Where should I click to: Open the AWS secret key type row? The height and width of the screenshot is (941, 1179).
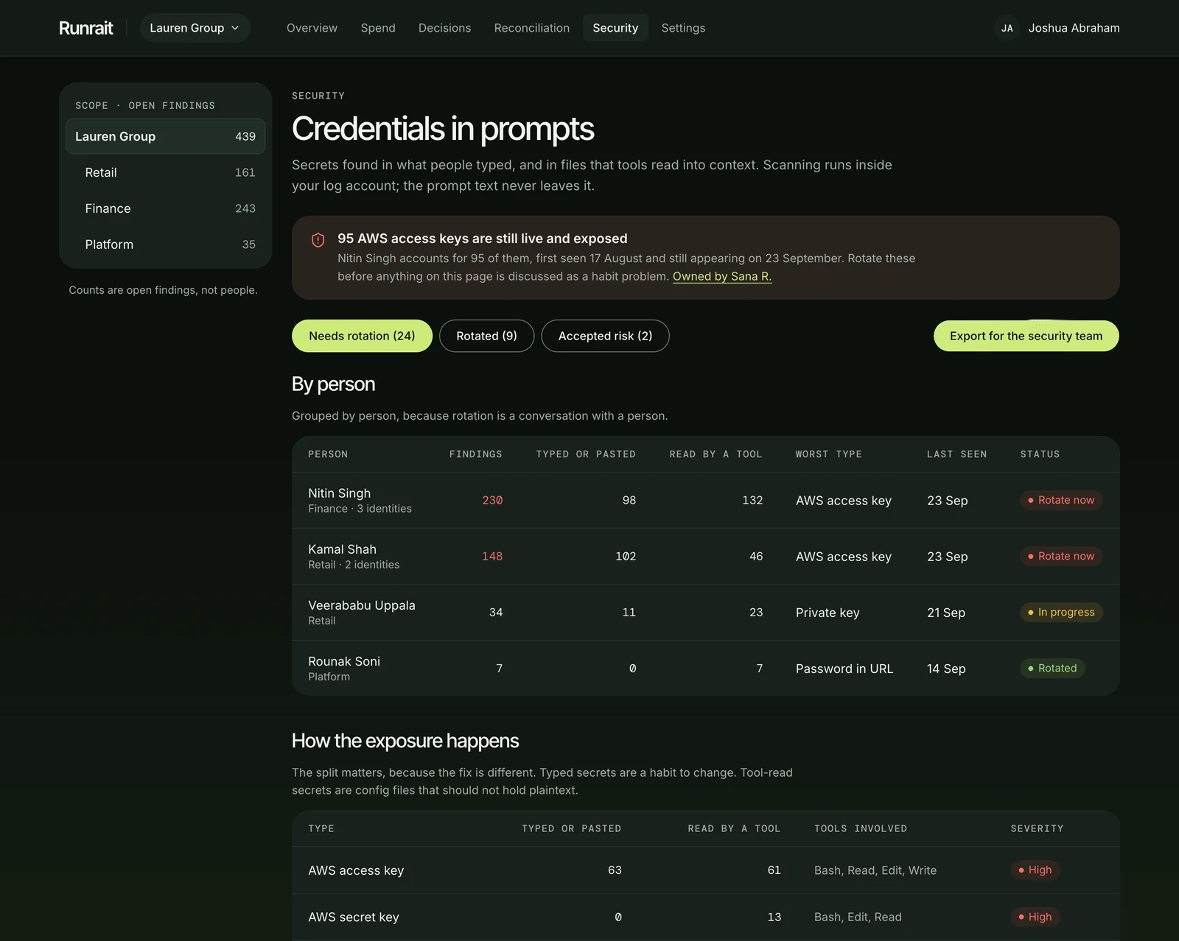pyautogui.click(x=705, y=917)
